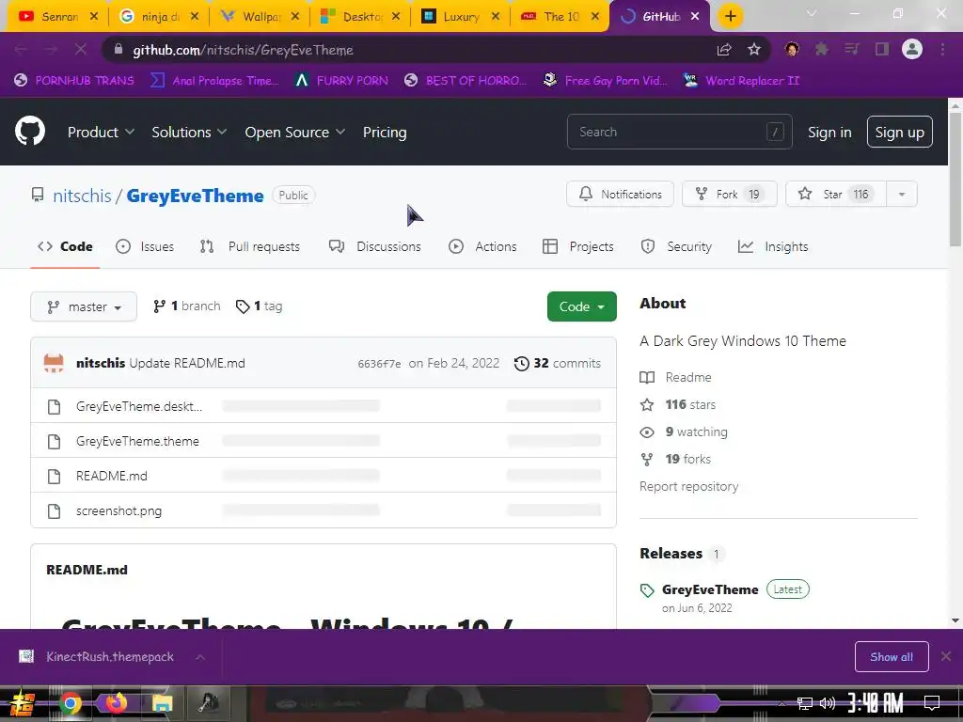Open a new tab with plus button

point(730,16)
